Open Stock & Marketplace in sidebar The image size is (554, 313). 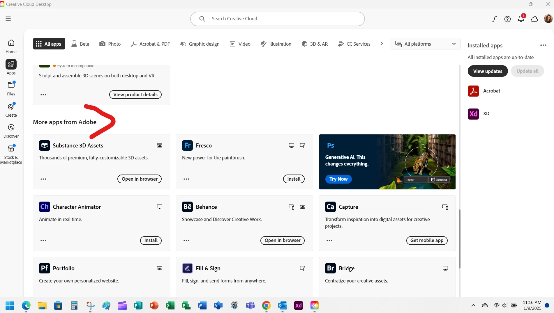[11, 154]
